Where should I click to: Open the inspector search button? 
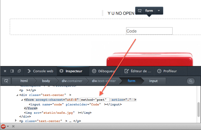[191, 81]
